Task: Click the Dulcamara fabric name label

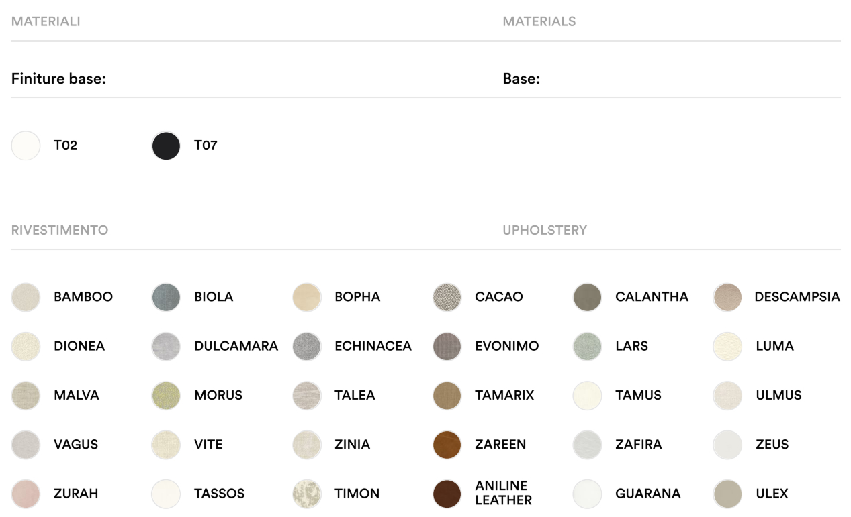Action: (x=236, y=346)
